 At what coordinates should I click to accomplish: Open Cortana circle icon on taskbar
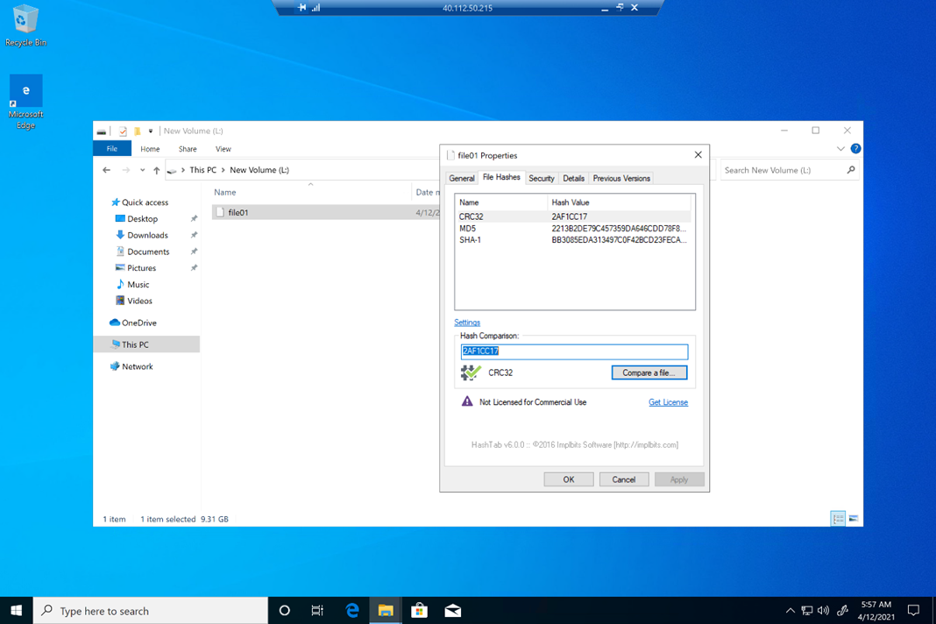coord(284,610)
